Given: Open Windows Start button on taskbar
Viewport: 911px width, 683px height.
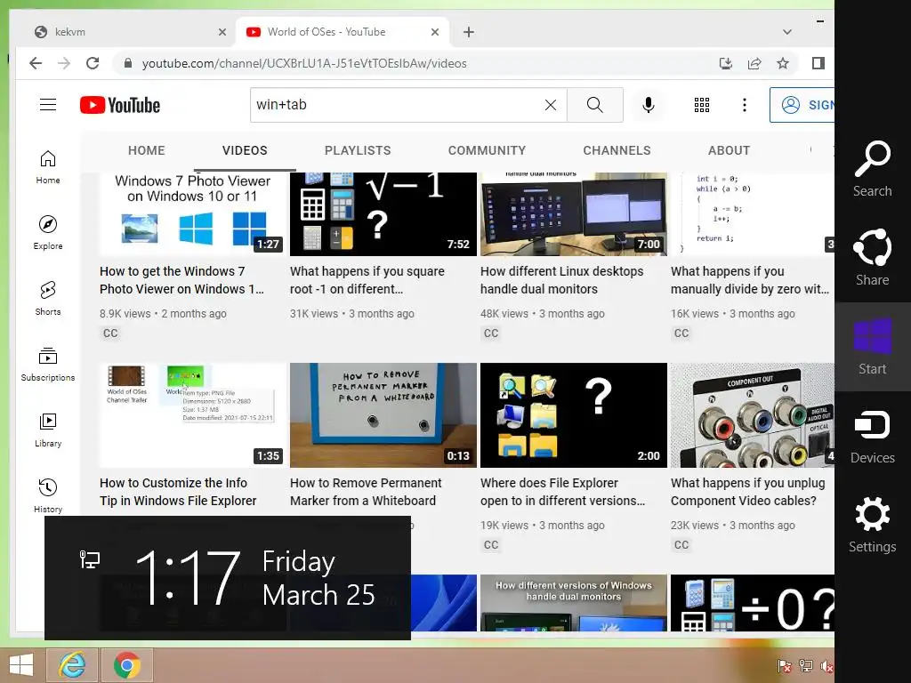Looking at the screenshot, I should (21, 665).
